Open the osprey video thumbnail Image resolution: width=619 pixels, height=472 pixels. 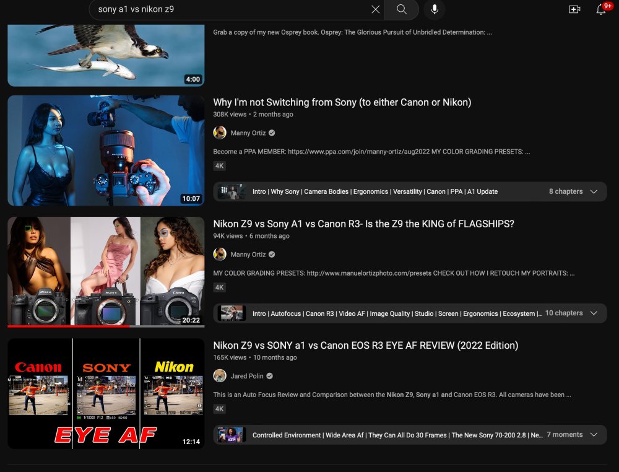[x=106, y=55]
